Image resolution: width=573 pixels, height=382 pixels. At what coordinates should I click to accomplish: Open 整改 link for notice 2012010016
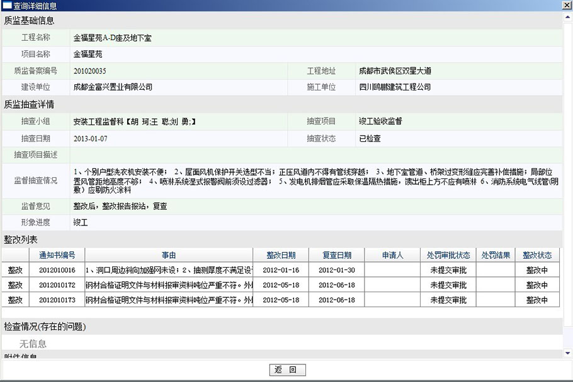click(x=15, y=270)
